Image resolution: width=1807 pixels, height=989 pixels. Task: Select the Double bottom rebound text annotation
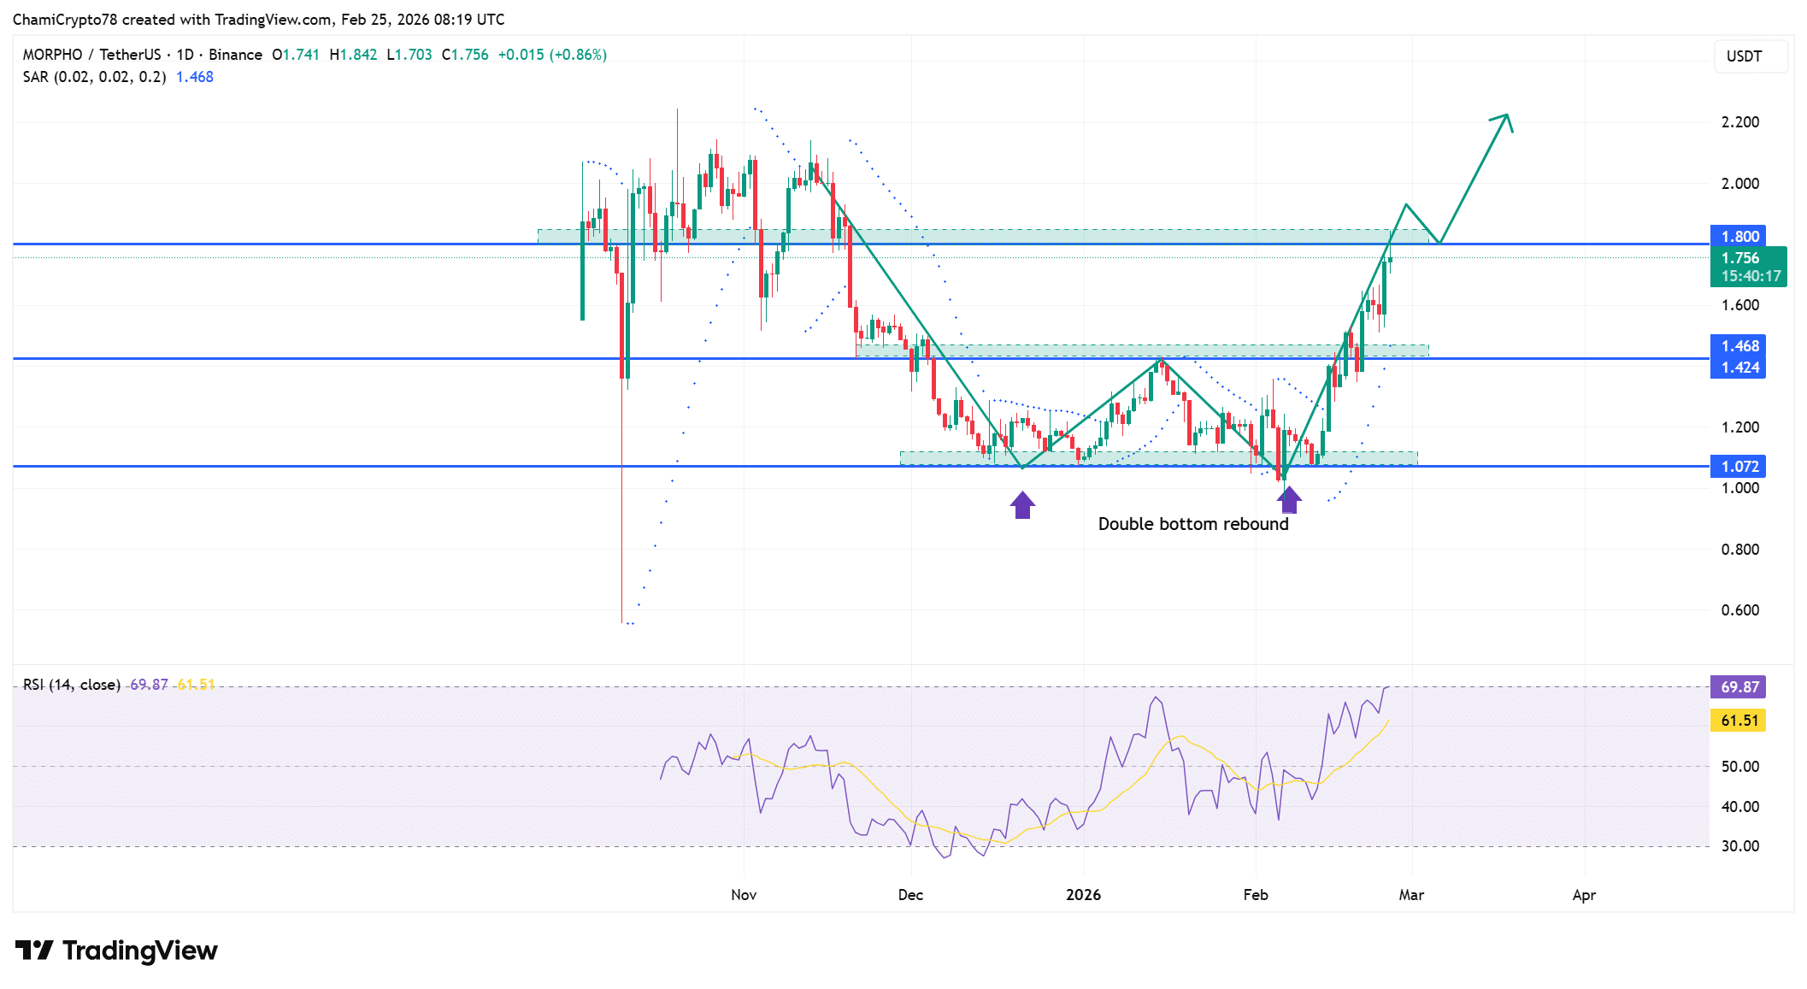coord(1192,524)
